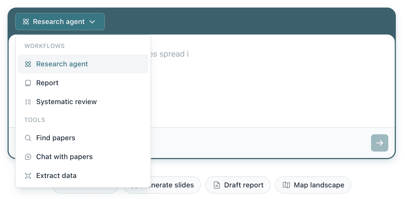Screen dimensions: 405x199
Task: Click the checklist icon beside Systematic review
Action: [28, 102]
